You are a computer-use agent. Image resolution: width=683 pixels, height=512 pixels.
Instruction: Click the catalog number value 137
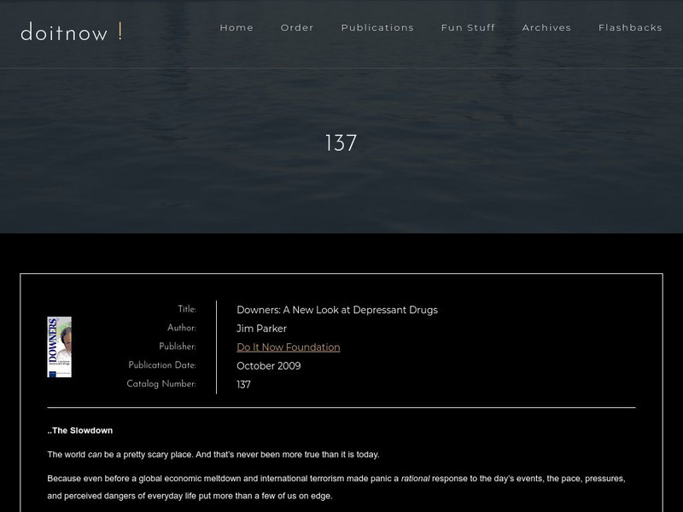click(243, 385)
